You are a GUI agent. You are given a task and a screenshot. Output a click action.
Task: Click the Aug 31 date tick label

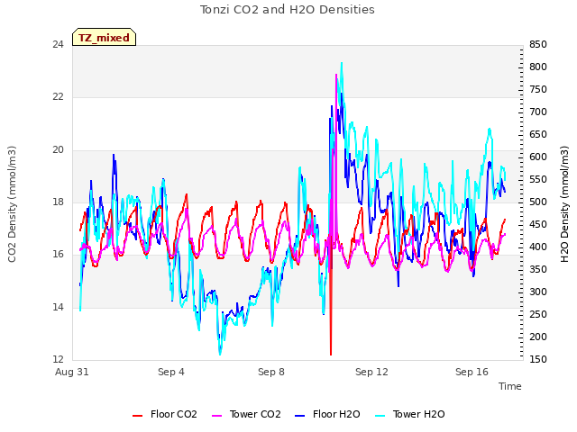72,372
